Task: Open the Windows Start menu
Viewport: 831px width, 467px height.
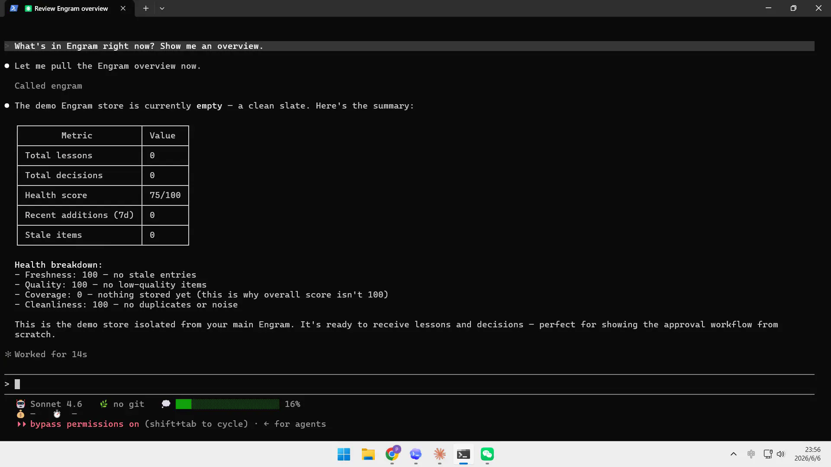Action: [344, 454]
